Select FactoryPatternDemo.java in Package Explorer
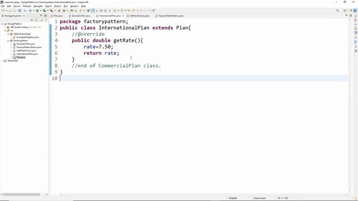This screenshot has width=358, height=201. [29, 47]
